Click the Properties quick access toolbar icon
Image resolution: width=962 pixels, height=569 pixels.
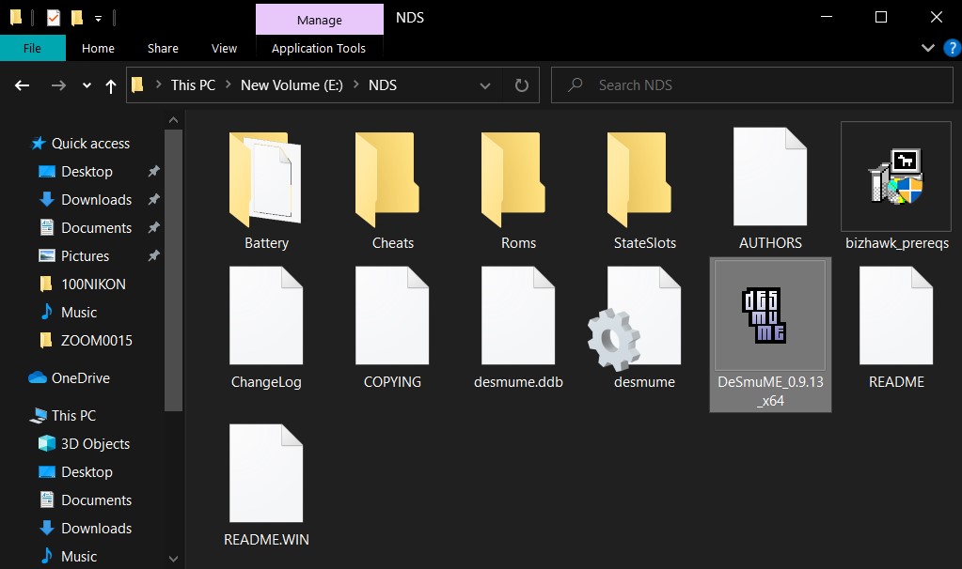click(x=54, y=18)
